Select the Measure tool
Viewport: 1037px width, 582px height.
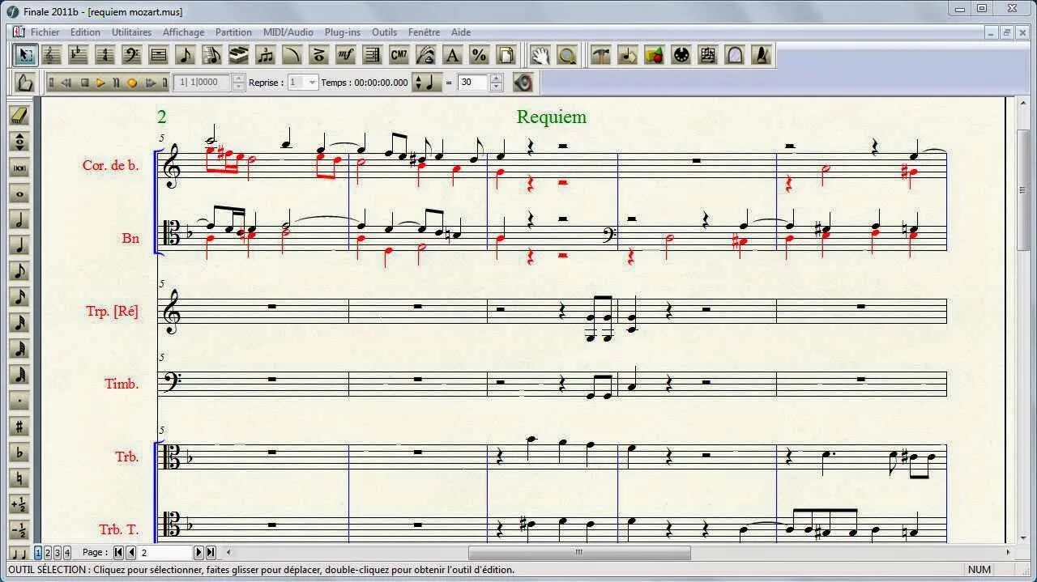159,55
